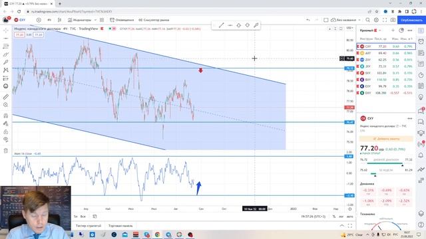Open the CXY symbol search
Image resolution: width=426 pixels, height=239 pixels.
point(20,20)
